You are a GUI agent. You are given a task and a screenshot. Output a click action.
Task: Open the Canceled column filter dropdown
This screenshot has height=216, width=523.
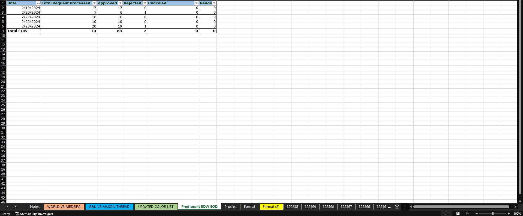[196, 3]
